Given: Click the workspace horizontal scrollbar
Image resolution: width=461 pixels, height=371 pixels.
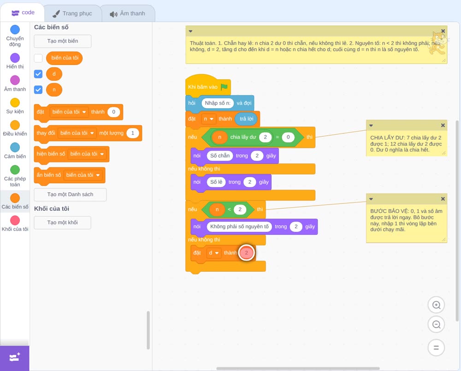Looking at the screenshot, I should (298, 368).
